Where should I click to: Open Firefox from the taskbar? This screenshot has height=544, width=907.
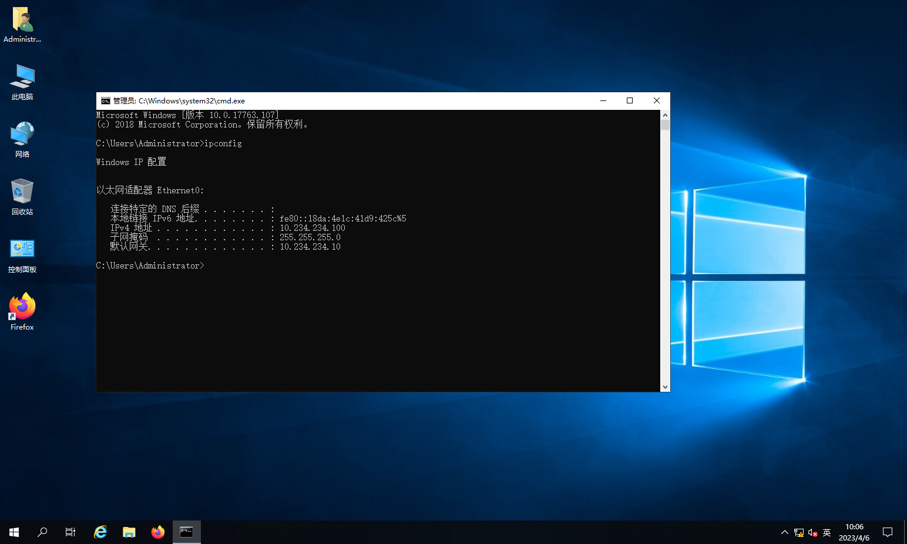click(158, 532)
